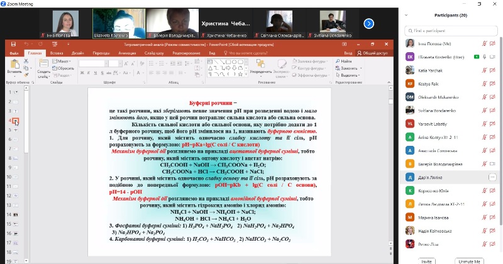Click muted microphone icon for Katia Yarchak
503x264 pixels.
(x=485, y=70)
